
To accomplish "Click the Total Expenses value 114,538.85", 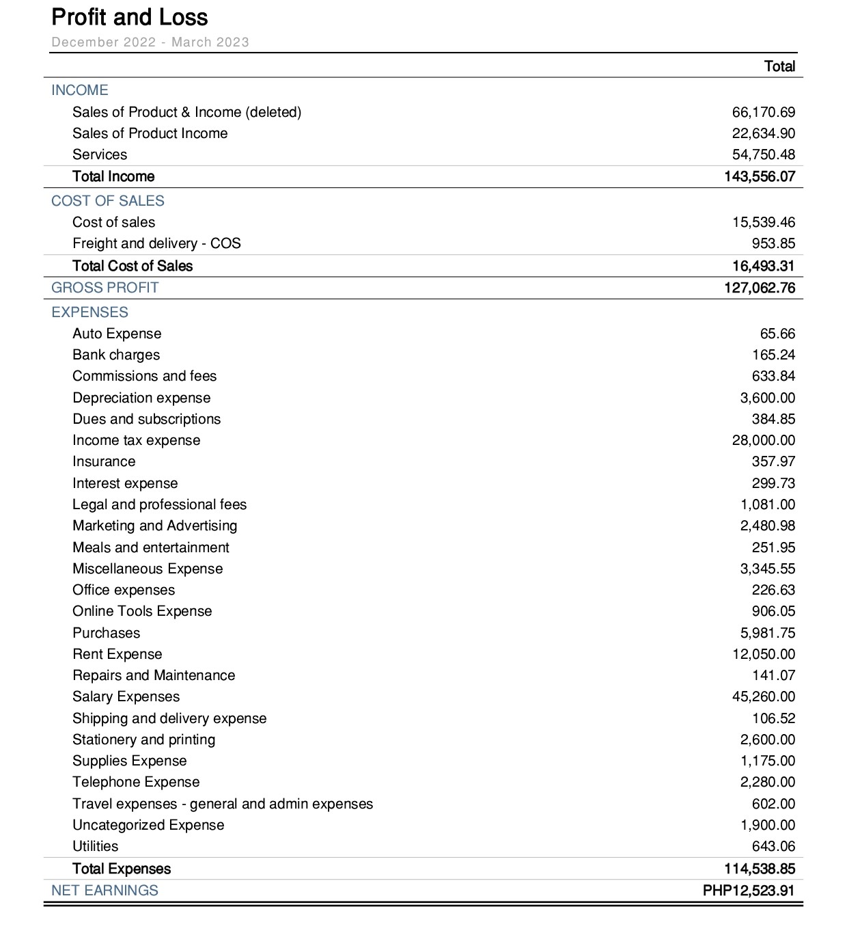I will 760,869.
